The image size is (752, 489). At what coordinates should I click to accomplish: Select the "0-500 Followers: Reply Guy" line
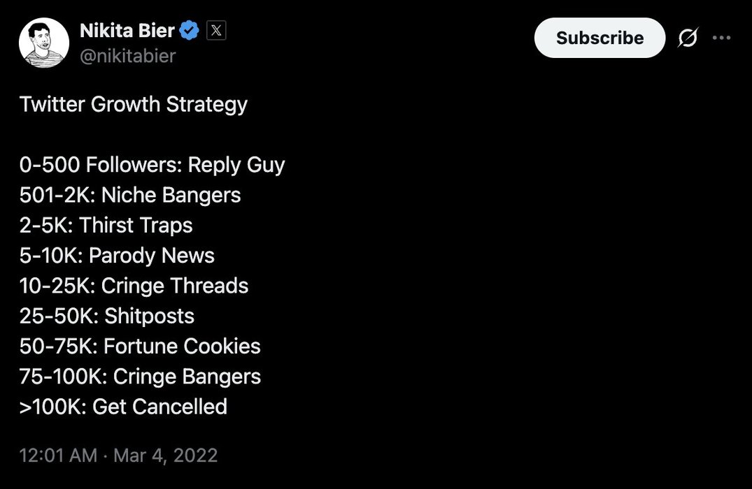(152, 166)
